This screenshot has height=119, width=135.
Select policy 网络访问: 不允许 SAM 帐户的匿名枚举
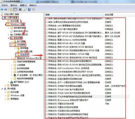[x=66, y=89]
